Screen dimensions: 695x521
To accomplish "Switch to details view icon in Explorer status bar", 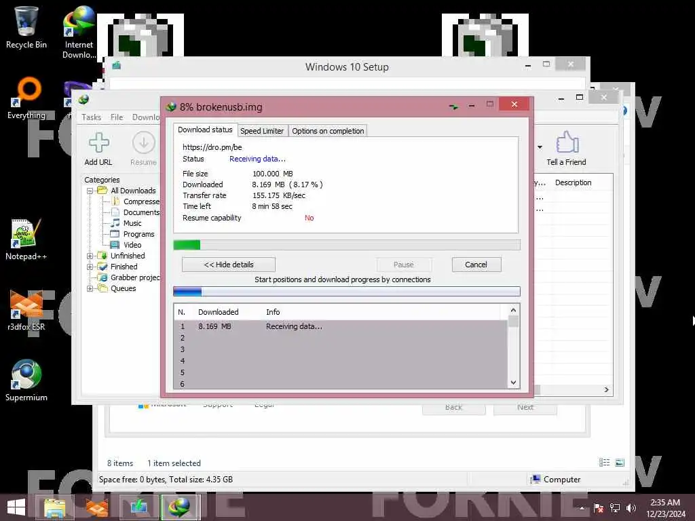I will (x=604, y=463).
